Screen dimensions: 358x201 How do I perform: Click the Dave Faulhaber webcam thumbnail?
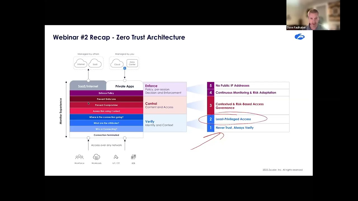(313, 15)
